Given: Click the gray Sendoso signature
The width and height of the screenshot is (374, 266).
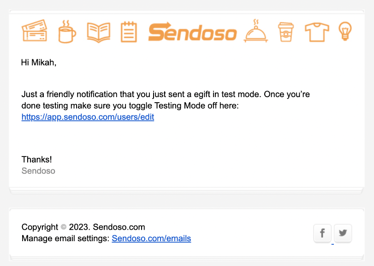Looking at the screenshot, I should coord(38,171).
